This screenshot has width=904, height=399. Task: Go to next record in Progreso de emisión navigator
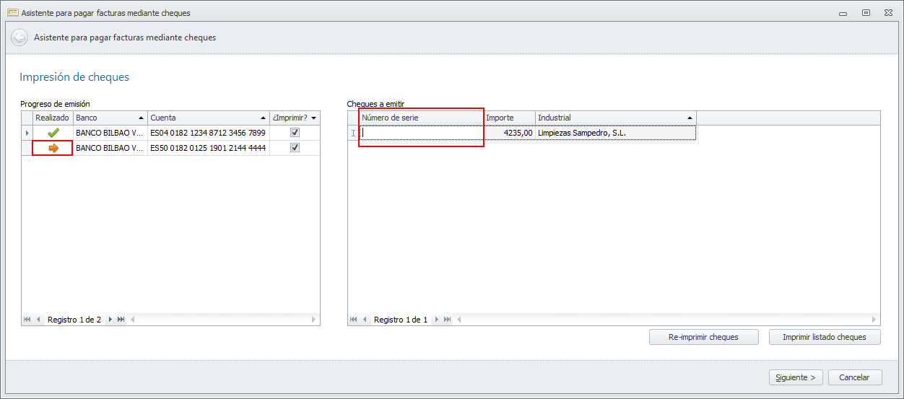(x=110, y=319)
